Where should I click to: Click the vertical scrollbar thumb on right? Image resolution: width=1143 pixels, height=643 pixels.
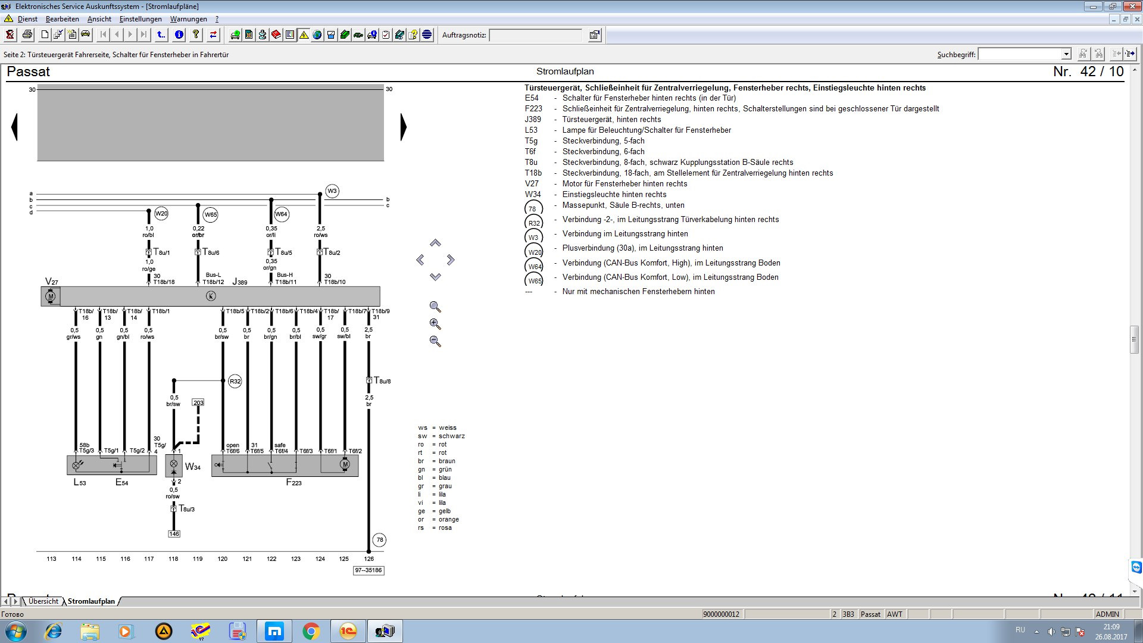(x=1135, y=339)
